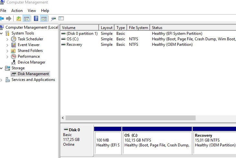
Task: Click the Event Viewer icon
Action: [x=14, y=45]
